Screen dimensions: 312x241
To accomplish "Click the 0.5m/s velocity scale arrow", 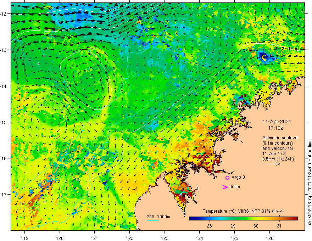I will (273, 164).
